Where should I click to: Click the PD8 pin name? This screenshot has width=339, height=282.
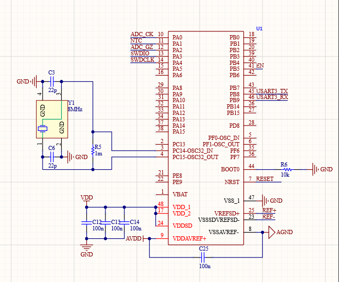[x=234, y=126]
